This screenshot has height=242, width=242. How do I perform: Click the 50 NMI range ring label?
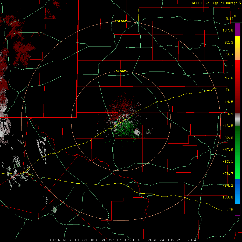click(121, 71)
